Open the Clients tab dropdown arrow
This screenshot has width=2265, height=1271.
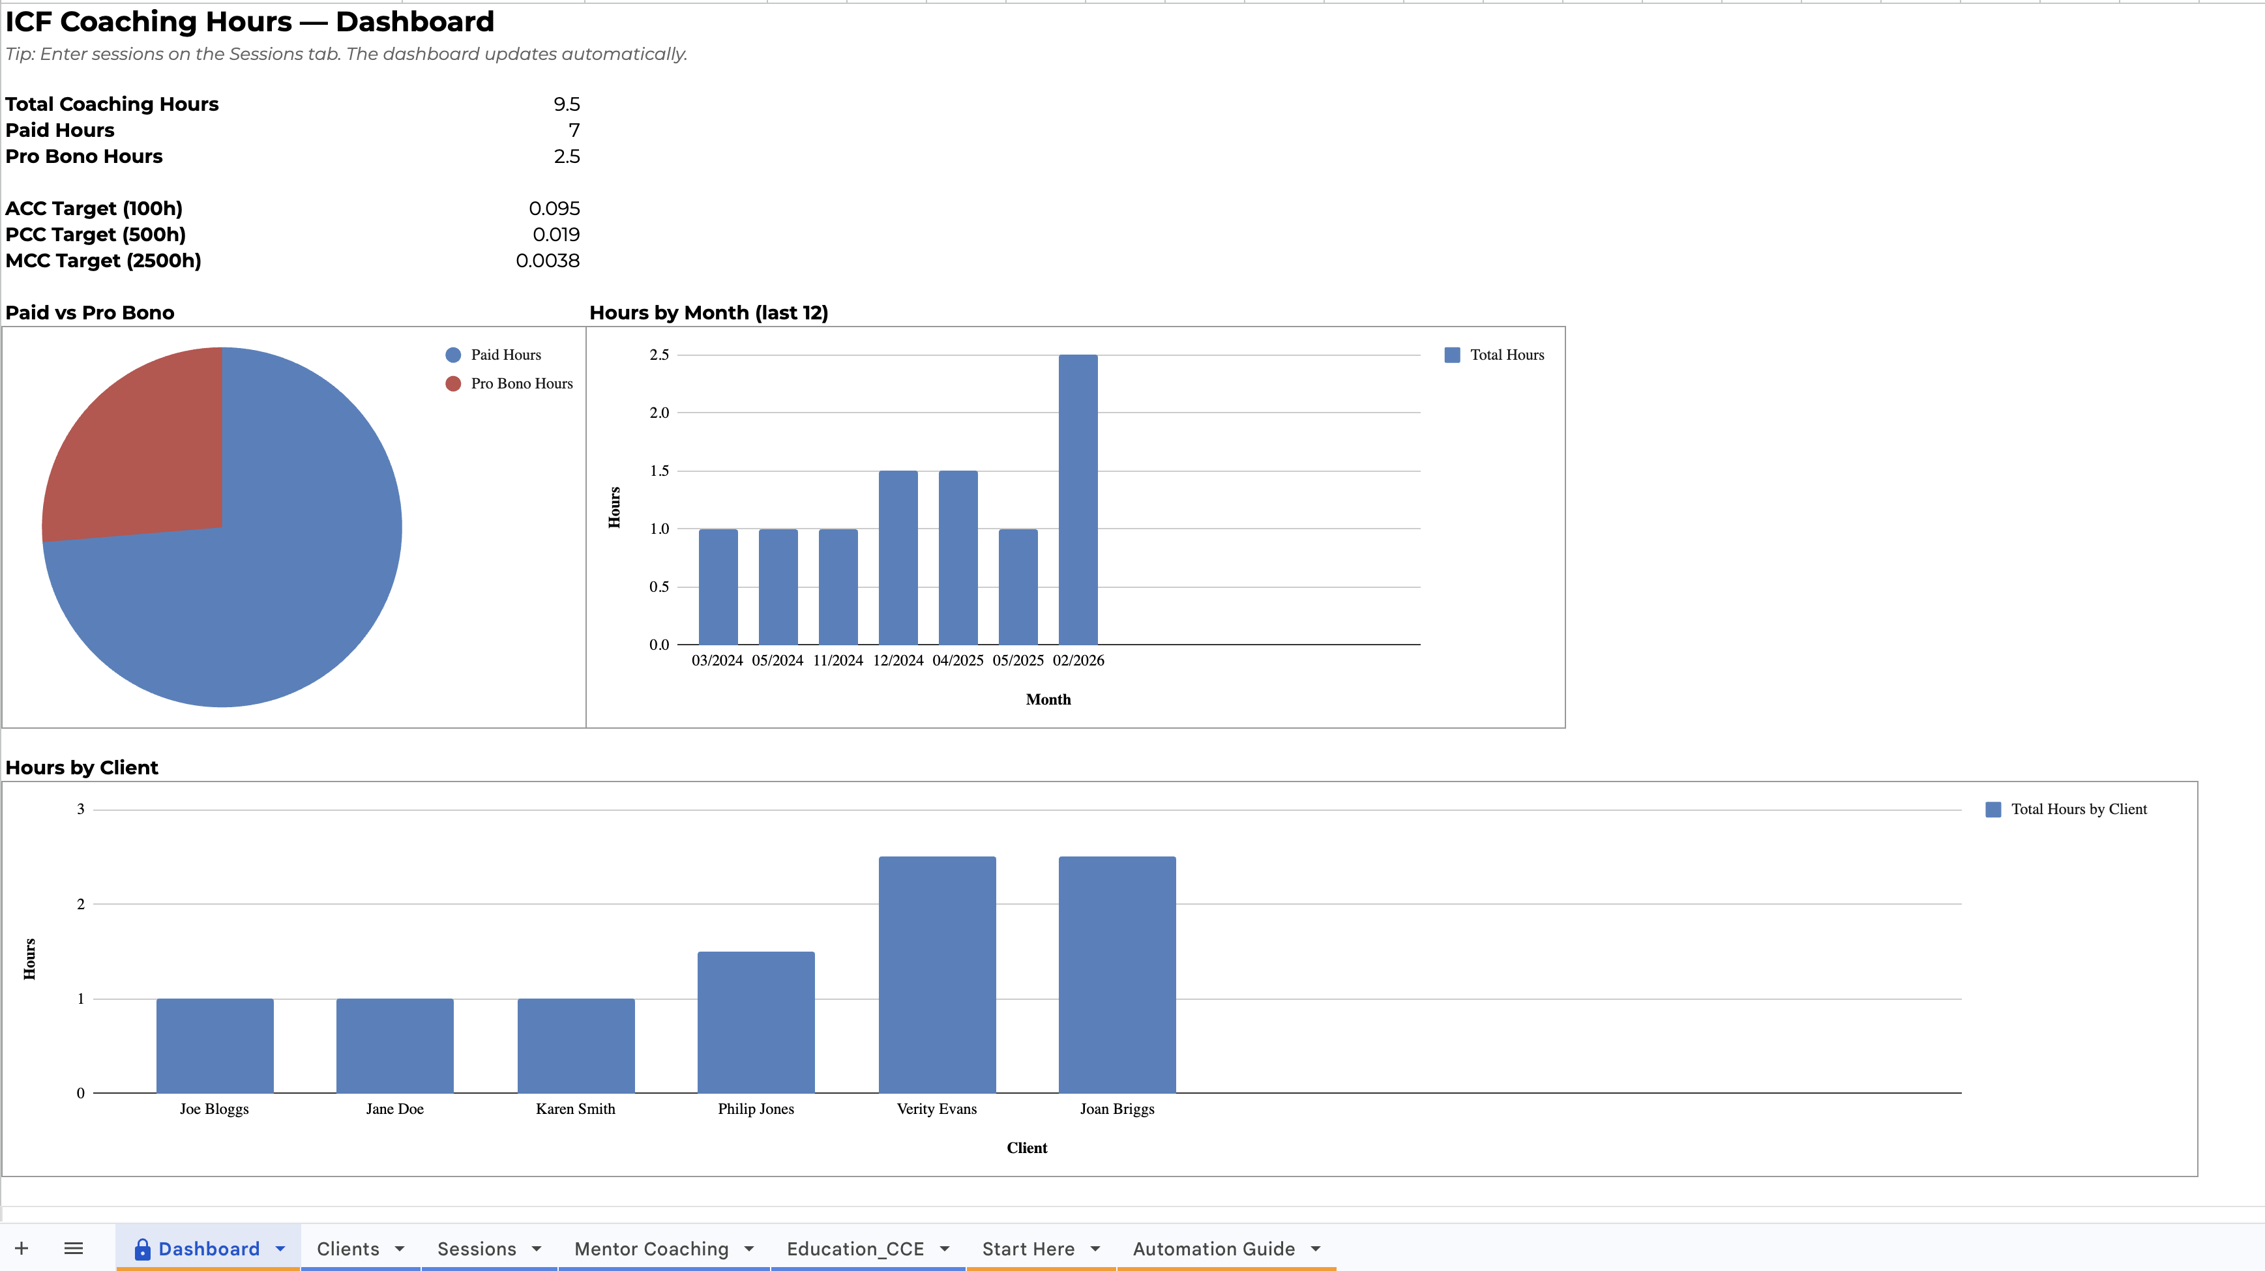click(x=400, y=1249)
